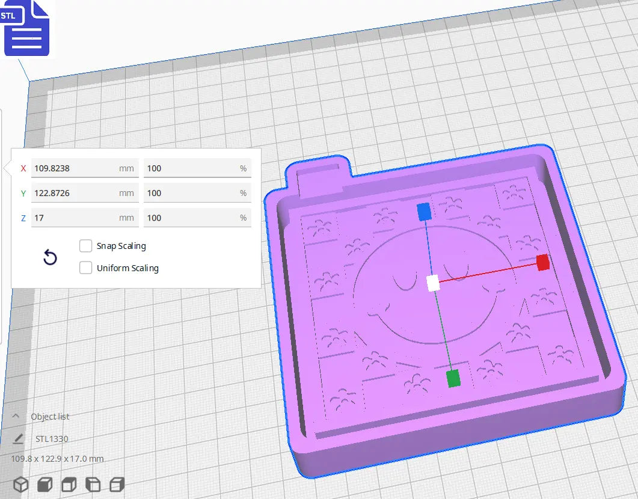The height and width of the screenshot is (499, 638).
Task: Select the third cube view icon
Action: coord(68,484)
